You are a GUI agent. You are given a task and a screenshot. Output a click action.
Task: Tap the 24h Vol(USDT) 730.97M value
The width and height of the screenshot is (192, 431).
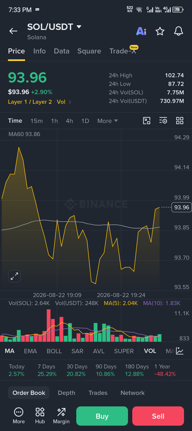tap(172, 101)
